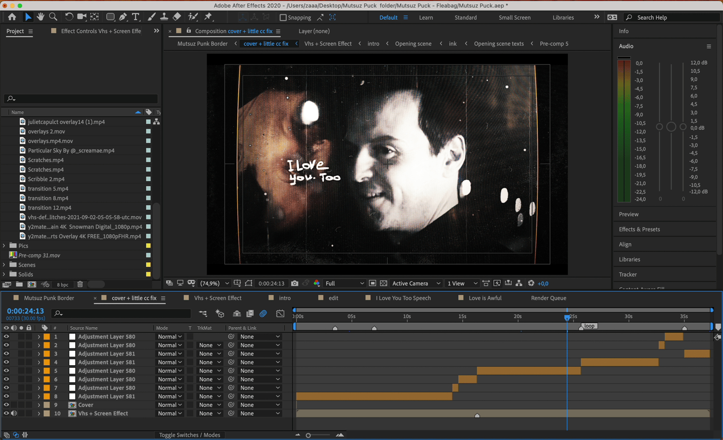Select the Pen tool

click(123, 17)
